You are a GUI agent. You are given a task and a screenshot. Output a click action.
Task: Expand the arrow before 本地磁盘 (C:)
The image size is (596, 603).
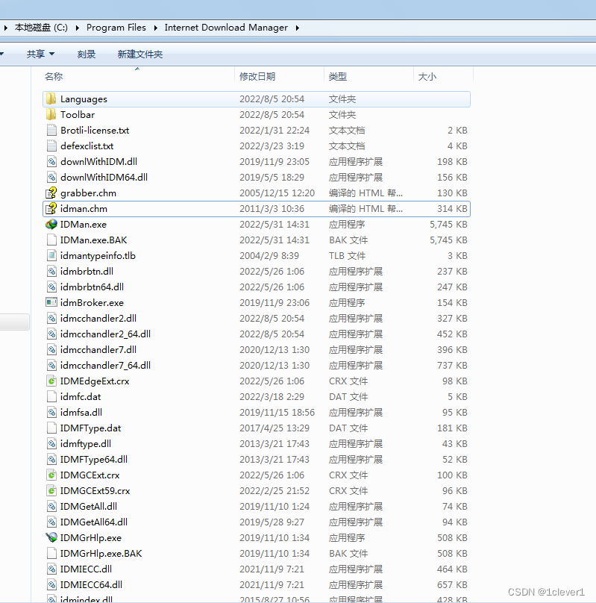tap(6, 28)
